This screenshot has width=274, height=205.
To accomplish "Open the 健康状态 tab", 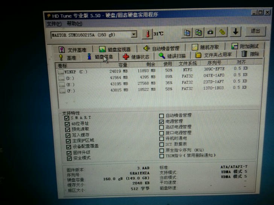I will [136, 57].
